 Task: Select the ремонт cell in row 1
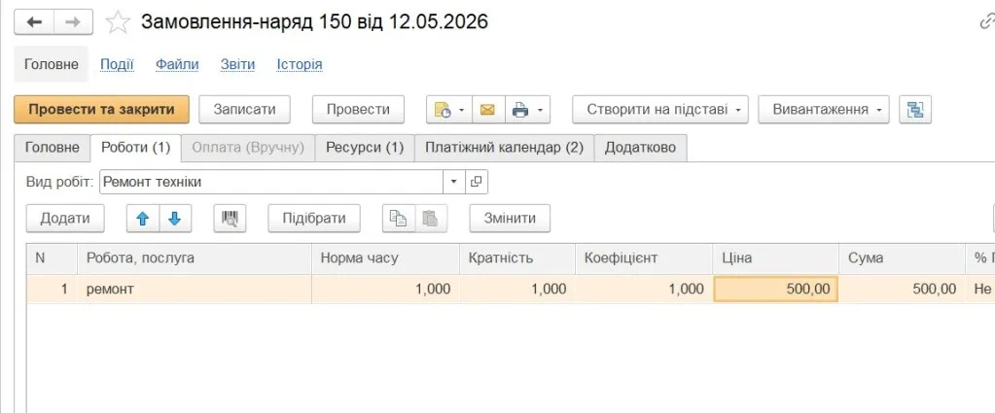point(195,290)
